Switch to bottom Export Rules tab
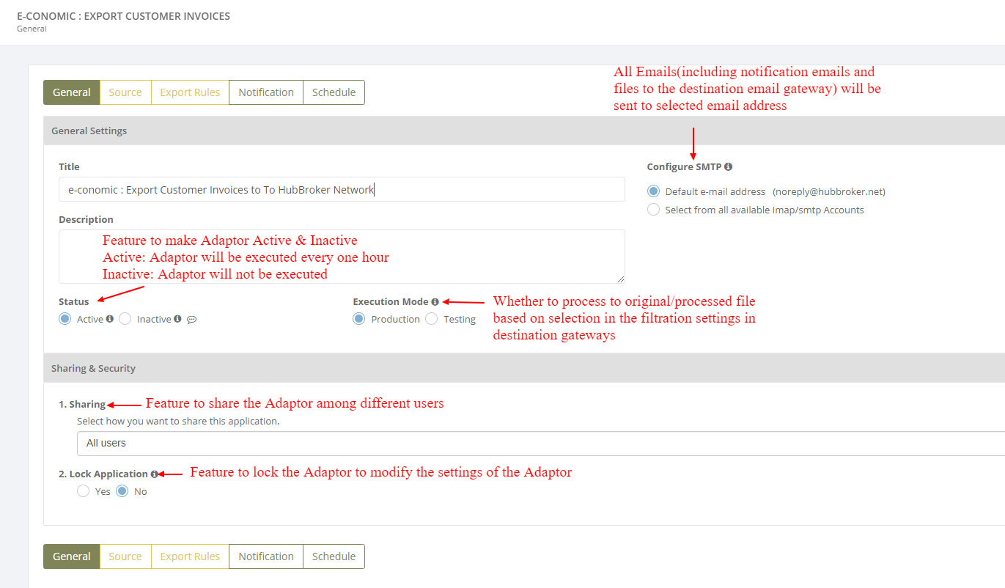This screenshot has width=1005, height=588. click(x=190, y=556)
